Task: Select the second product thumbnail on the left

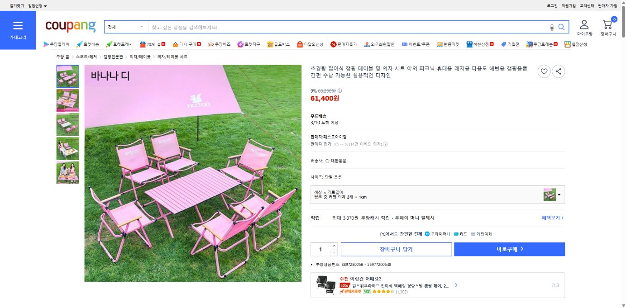Action: [67, 100]
